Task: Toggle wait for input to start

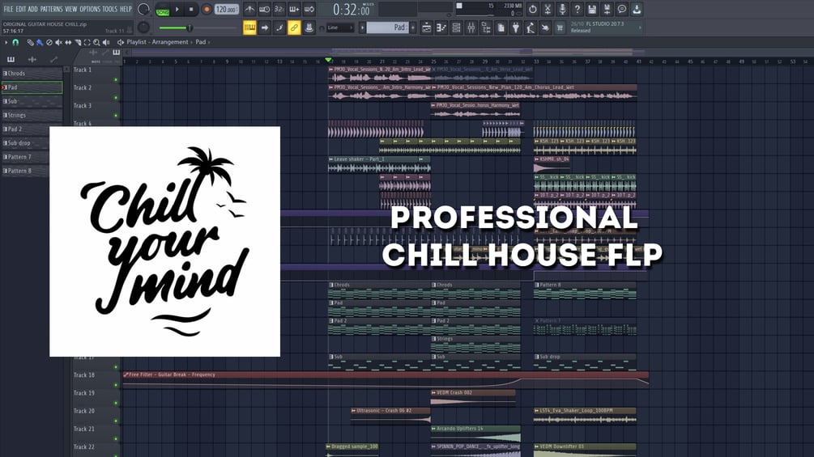Action: [x=264, y=10]
